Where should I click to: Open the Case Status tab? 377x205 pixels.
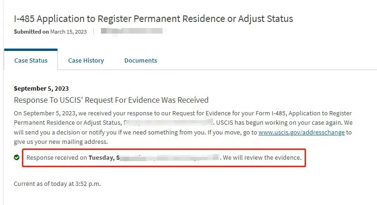coord(31,61)
